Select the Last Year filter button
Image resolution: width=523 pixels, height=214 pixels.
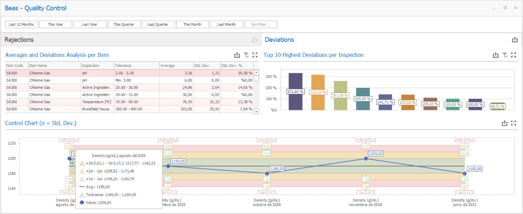point(90,25)
